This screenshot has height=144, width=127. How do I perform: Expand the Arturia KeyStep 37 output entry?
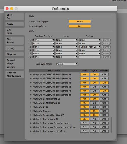[31, 115]
